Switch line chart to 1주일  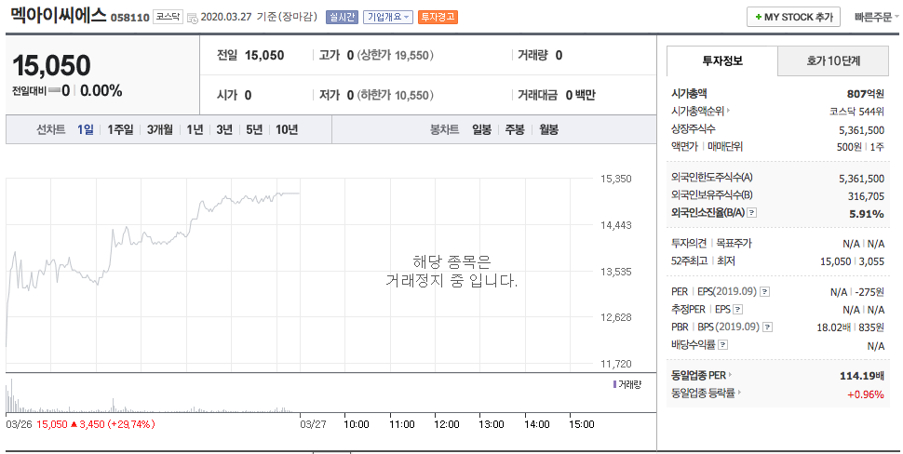[120, 129]
